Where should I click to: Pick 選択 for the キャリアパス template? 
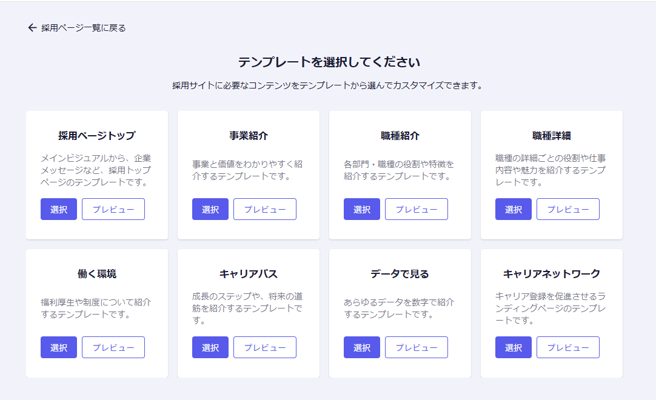210,347
